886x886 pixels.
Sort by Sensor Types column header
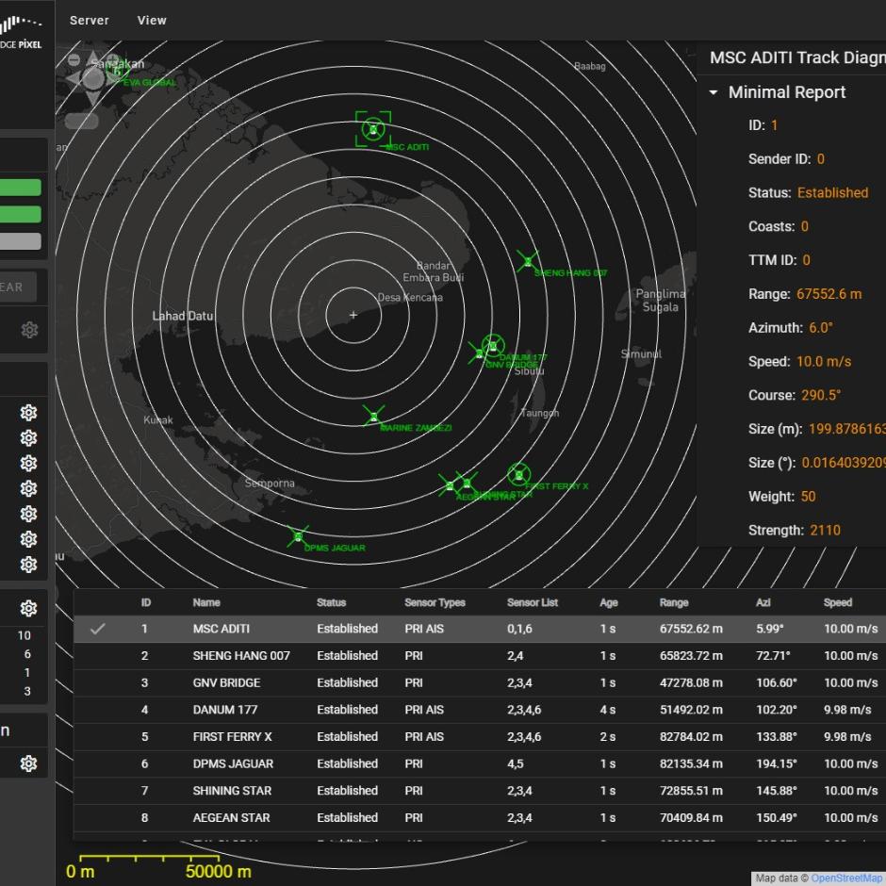(x=435, y=602)
